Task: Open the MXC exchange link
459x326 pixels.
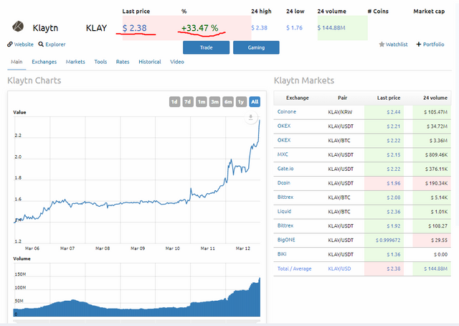Action: click(x=283, y=154)
